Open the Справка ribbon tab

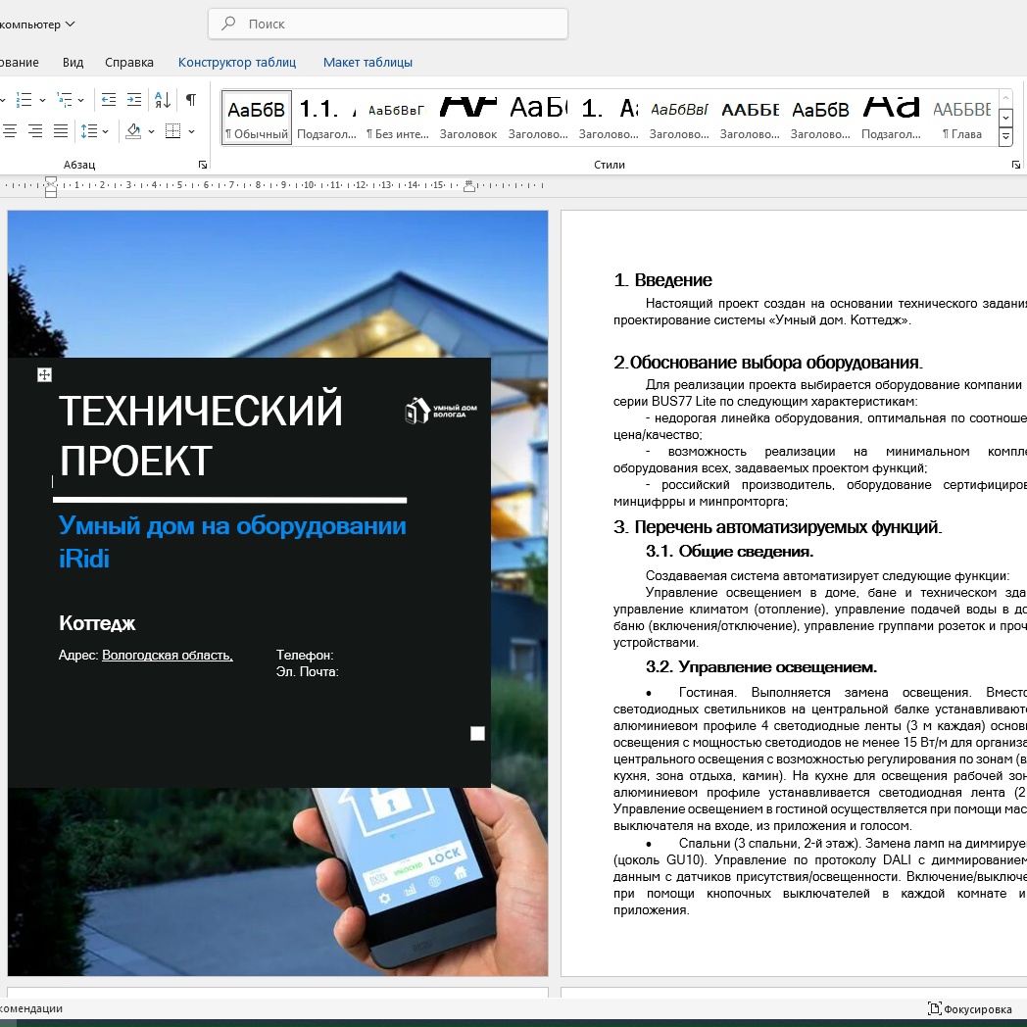coord(129,62)
